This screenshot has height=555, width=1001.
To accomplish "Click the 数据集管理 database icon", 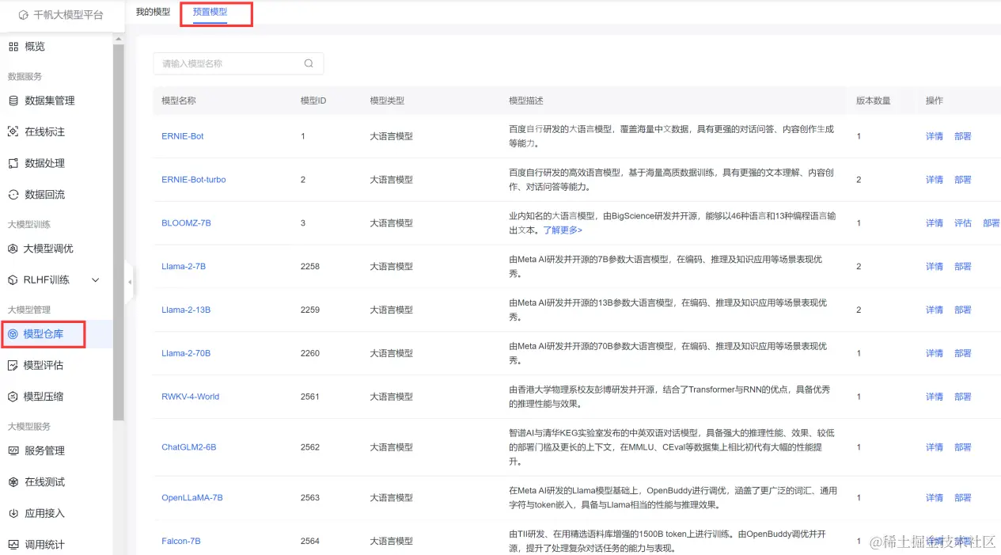I will (13, 101).
